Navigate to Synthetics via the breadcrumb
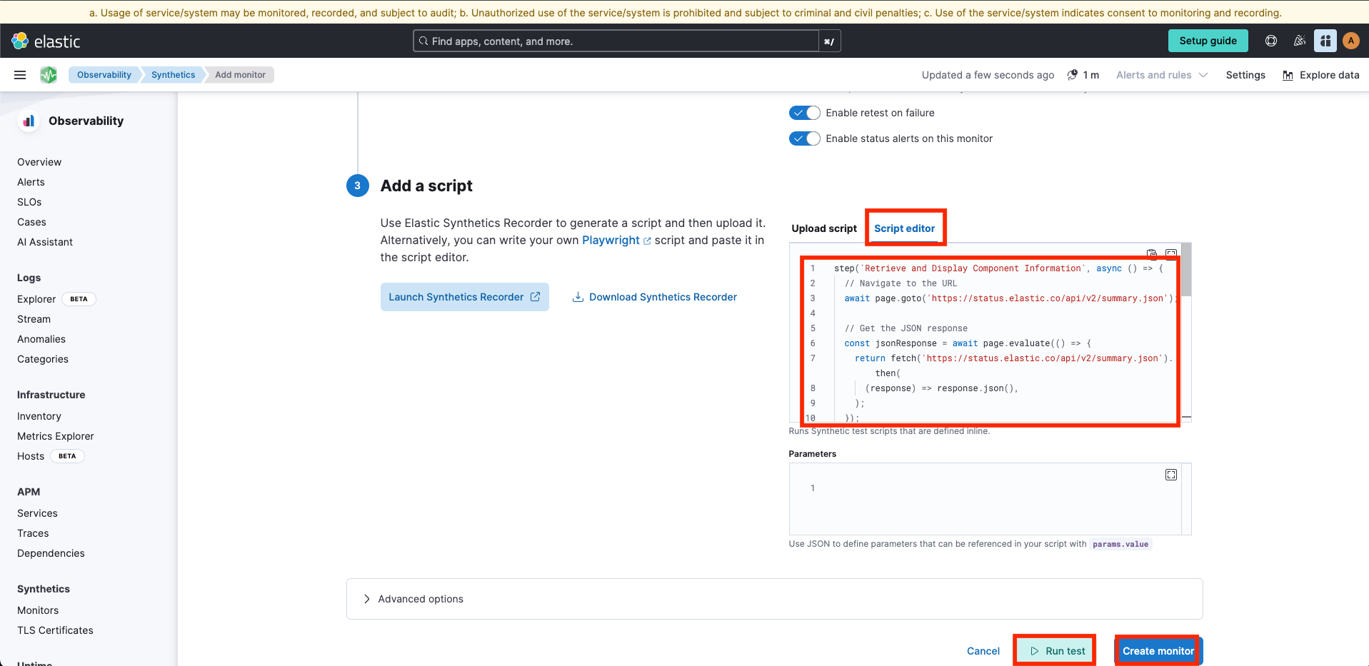Viewport: 1369px width, 666px height. 172,74
